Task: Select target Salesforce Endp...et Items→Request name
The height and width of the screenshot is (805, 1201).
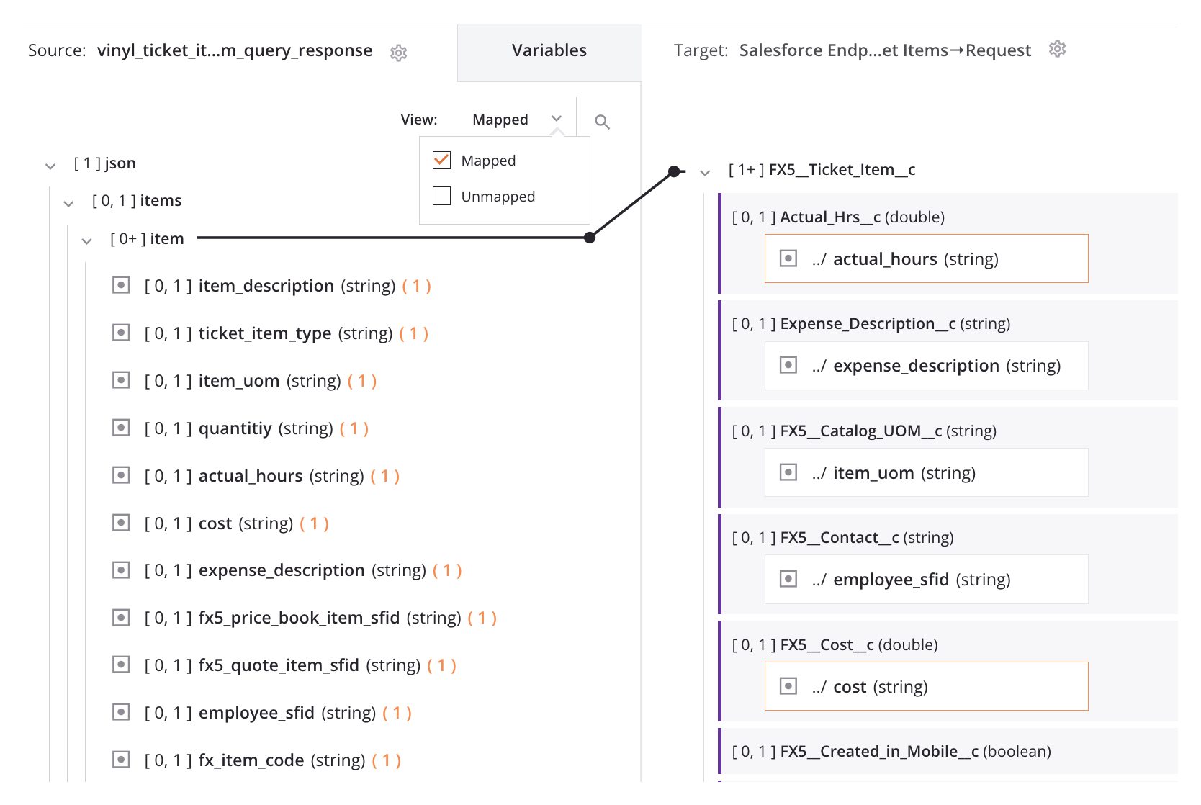Action: click(885, 50)
